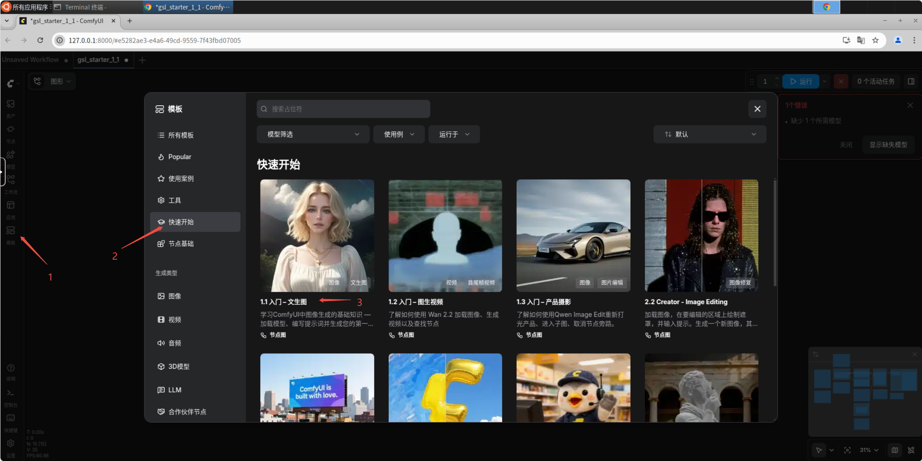Toggle minimap icon in the bottom toolbar
This screenshot has width=922, height=461.
click(x=895, y=450)
